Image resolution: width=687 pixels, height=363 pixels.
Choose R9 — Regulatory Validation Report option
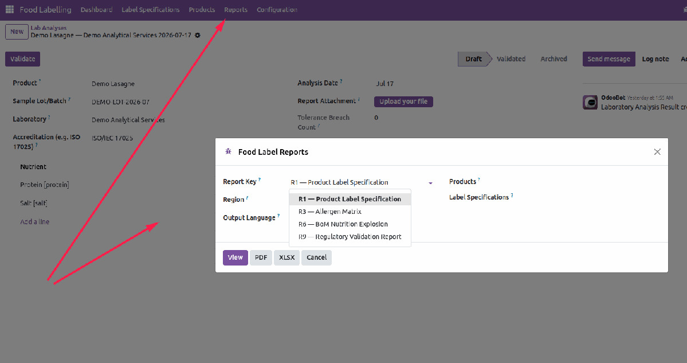click(350, 237)
